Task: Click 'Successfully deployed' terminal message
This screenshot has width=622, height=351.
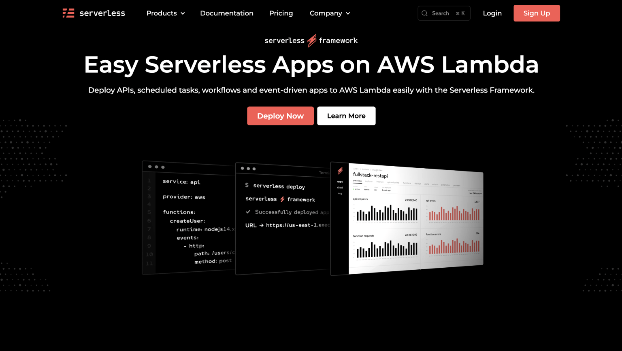Action: click(292, 212)
